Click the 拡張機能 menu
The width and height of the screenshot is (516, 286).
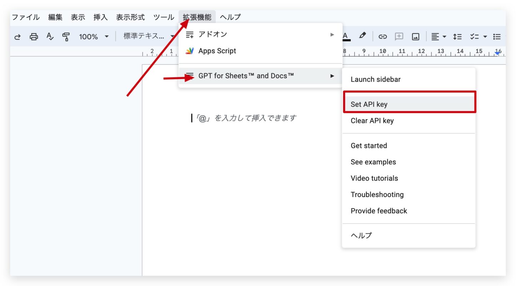coord(197,17)
